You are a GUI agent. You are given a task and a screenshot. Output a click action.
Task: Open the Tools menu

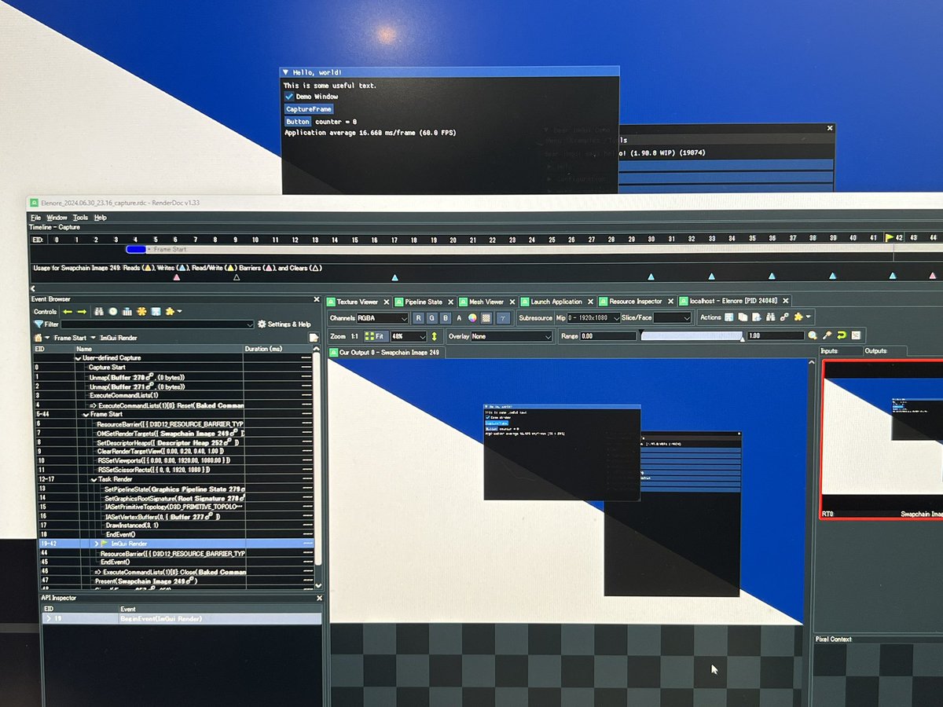coord(80,218)
